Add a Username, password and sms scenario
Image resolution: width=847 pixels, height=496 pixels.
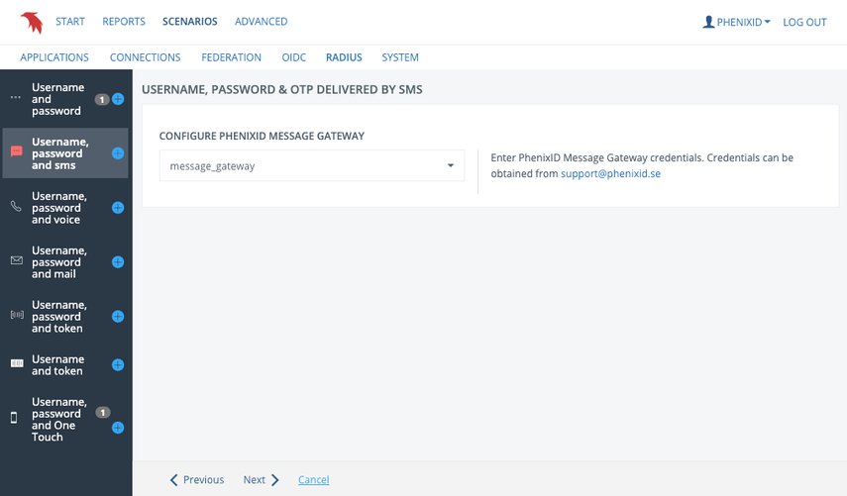tap(118, 153)
